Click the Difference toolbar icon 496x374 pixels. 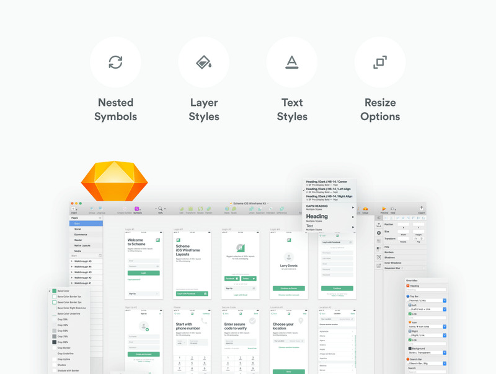281,209
